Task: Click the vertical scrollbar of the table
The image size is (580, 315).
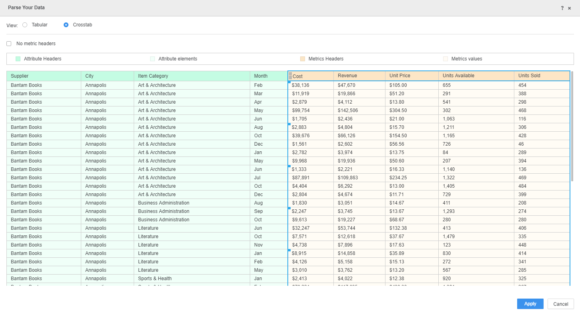Action: 572,126
